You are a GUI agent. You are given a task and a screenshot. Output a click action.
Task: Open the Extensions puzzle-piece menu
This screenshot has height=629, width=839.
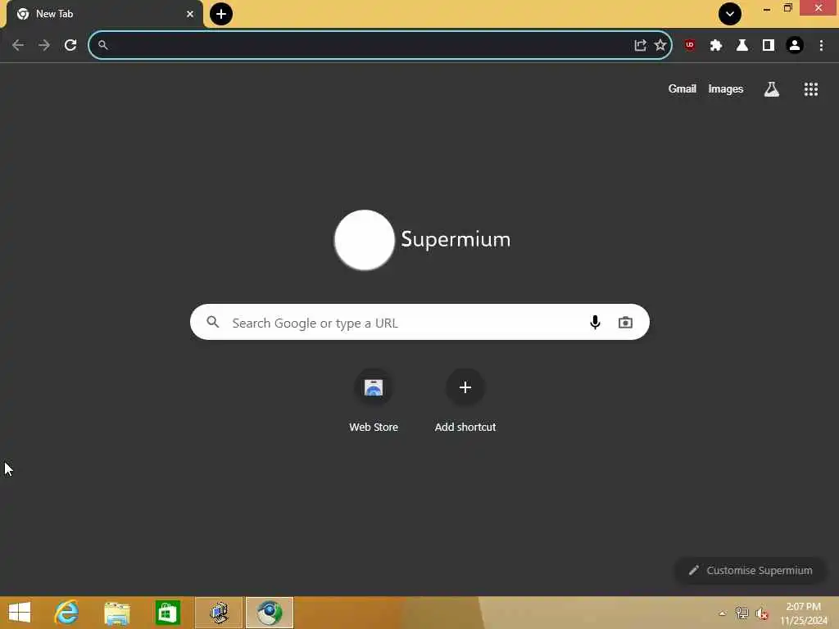click(716, 45)
